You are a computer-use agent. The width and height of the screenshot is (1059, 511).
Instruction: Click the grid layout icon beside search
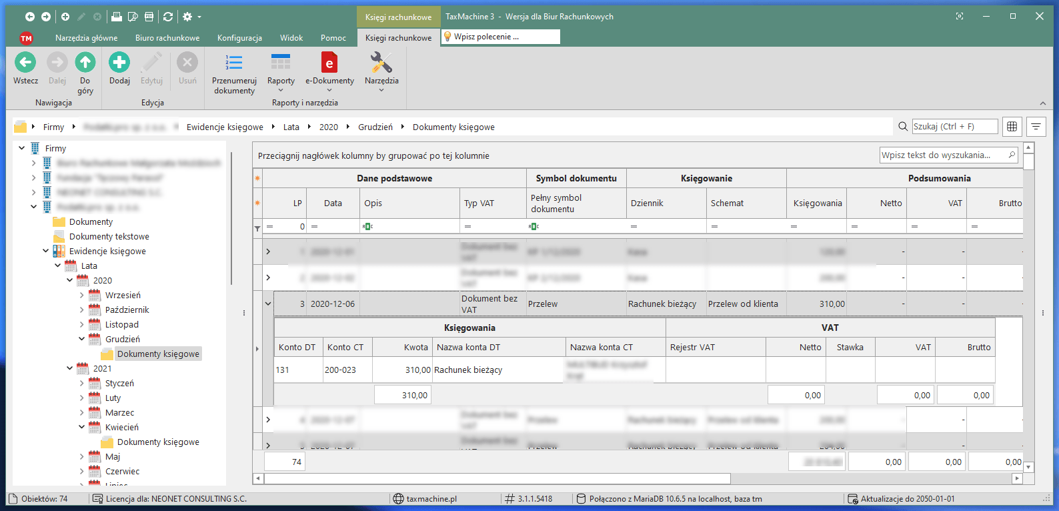(x=1012, y=127)
